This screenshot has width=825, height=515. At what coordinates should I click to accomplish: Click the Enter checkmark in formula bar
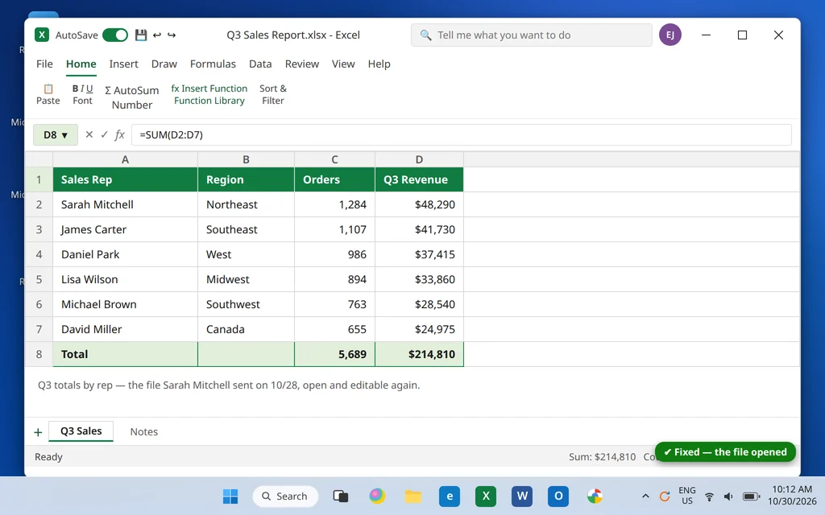point(104,134)
